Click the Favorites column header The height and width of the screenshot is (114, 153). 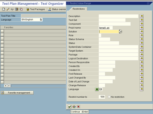click(33, 27)
